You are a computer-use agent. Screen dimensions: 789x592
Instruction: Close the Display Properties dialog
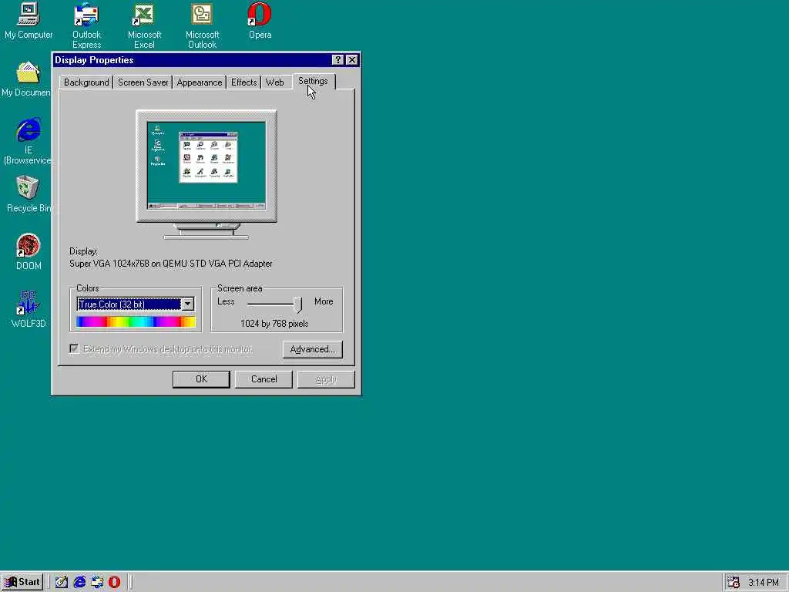click(x=351, y=60)
